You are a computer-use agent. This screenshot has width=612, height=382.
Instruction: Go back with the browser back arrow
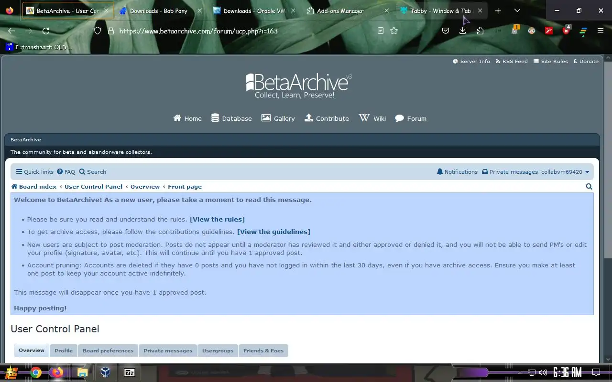(11, 31)
